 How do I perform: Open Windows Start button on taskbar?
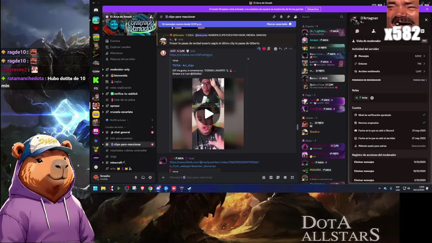(95, 188)
